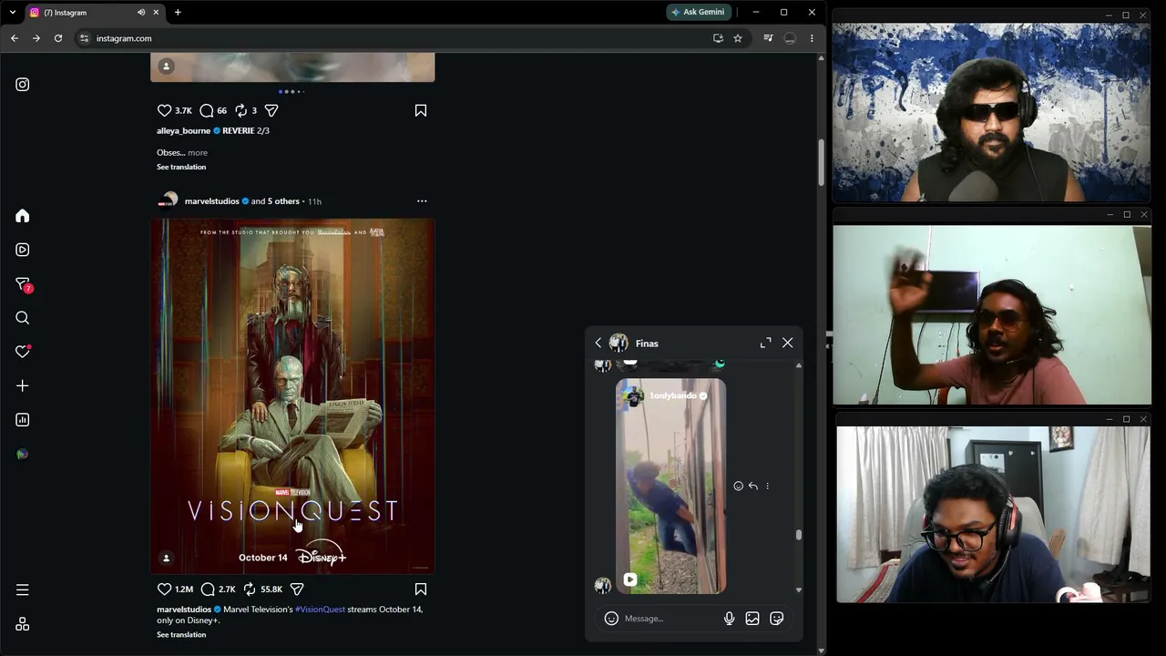The image size is (1166, 656).
Task: Open Notifications heart in the sidebar
Action: pos(23,352)
